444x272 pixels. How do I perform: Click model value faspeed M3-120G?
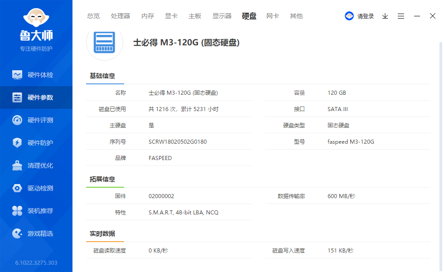351,141
